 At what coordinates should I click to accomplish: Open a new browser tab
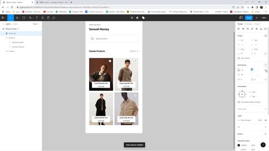click(71, 3)
